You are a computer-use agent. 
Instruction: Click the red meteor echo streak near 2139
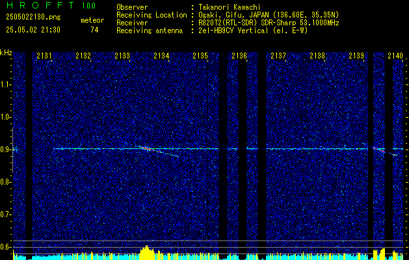coord(379,149)
